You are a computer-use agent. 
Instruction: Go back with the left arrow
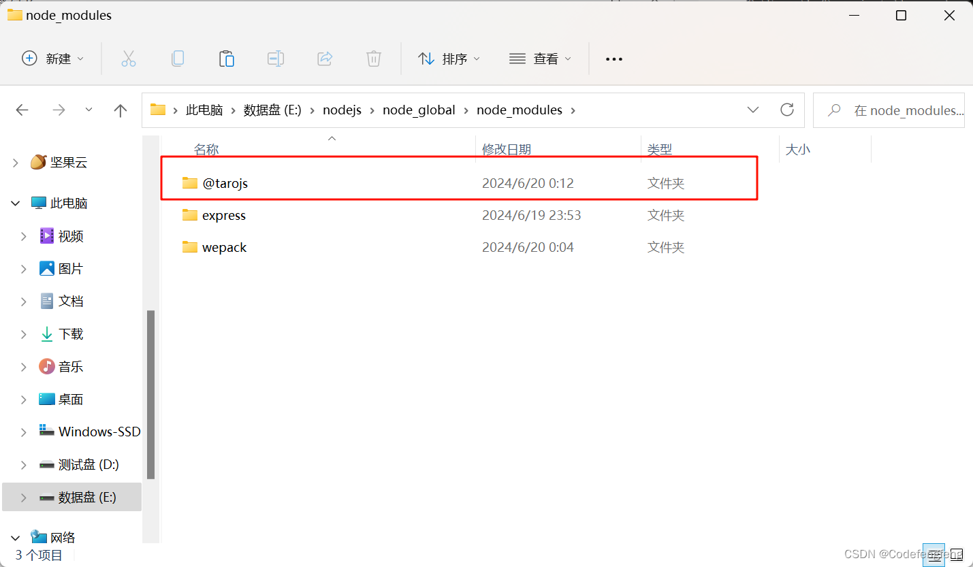(x=22, y=110)
